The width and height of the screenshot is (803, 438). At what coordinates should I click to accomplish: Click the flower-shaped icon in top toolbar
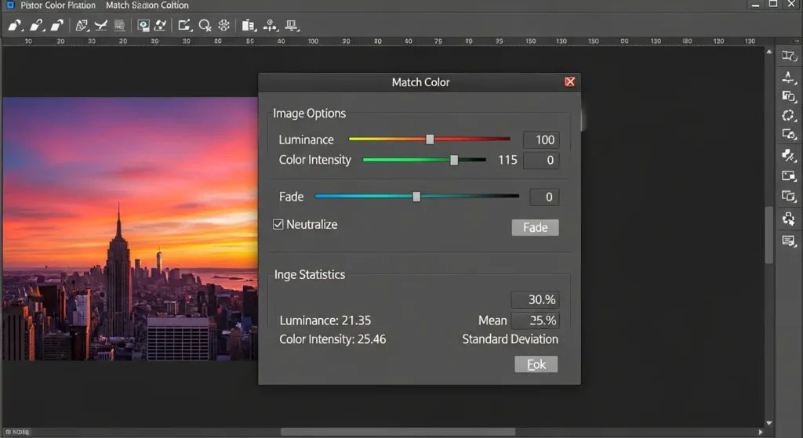[x=223, y=25]
